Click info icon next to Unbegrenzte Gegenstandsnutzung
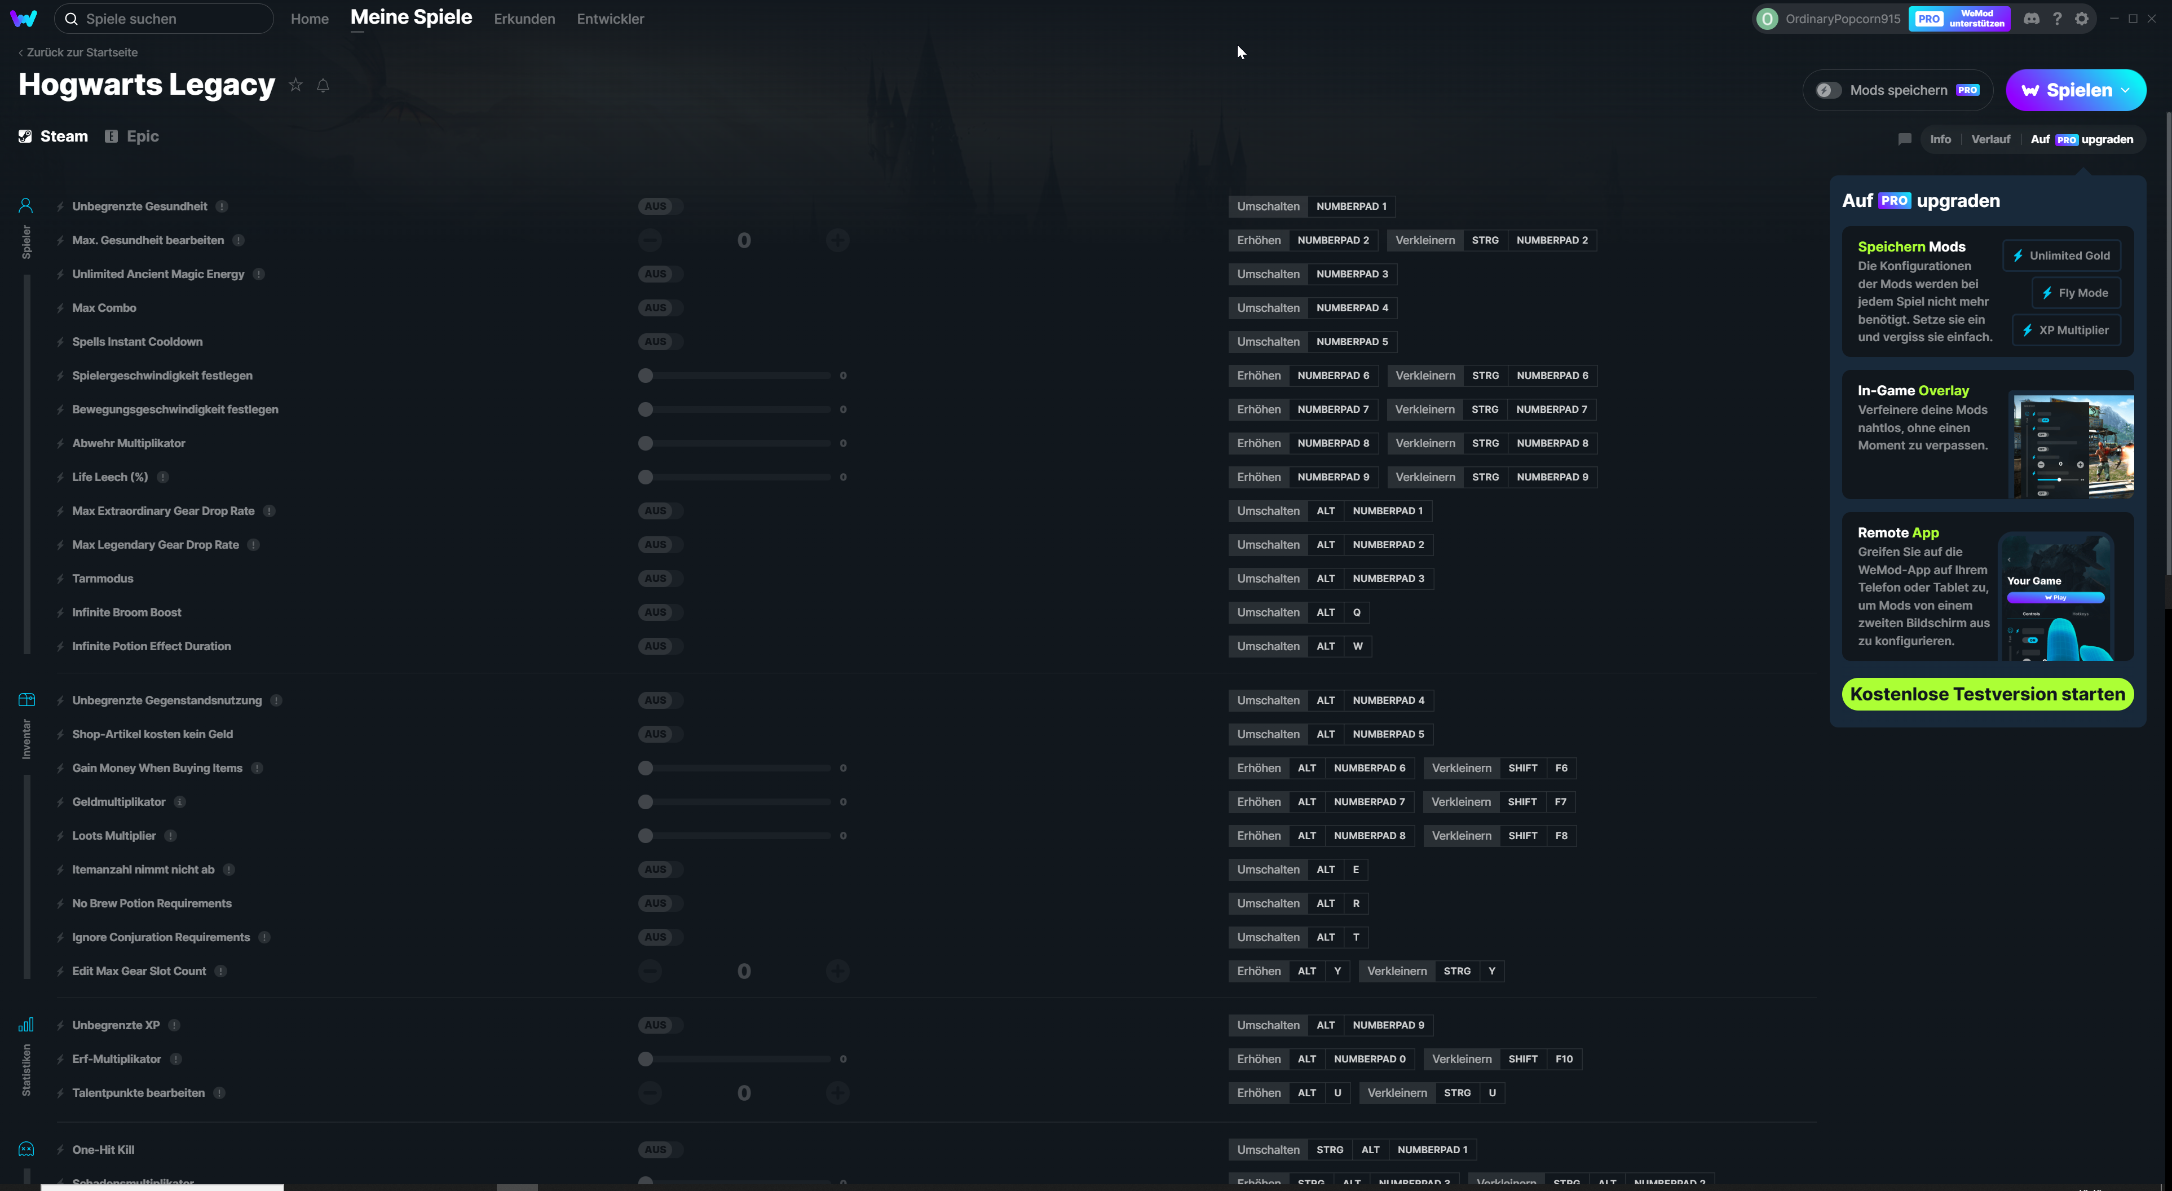 (276, 701)
